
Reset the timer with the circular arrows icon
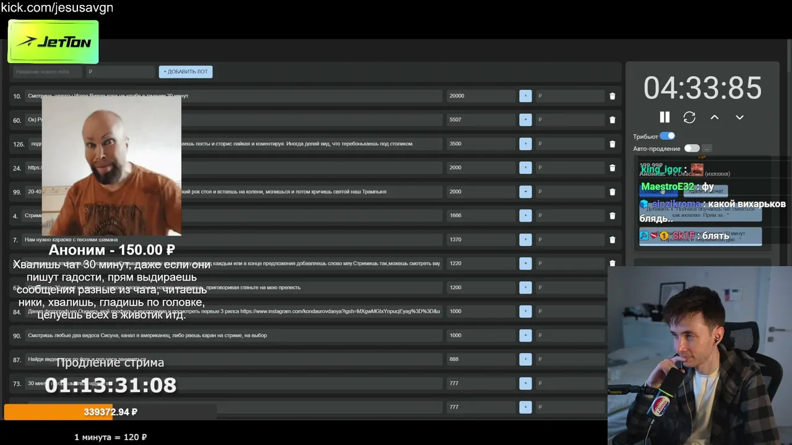[689, 117]
